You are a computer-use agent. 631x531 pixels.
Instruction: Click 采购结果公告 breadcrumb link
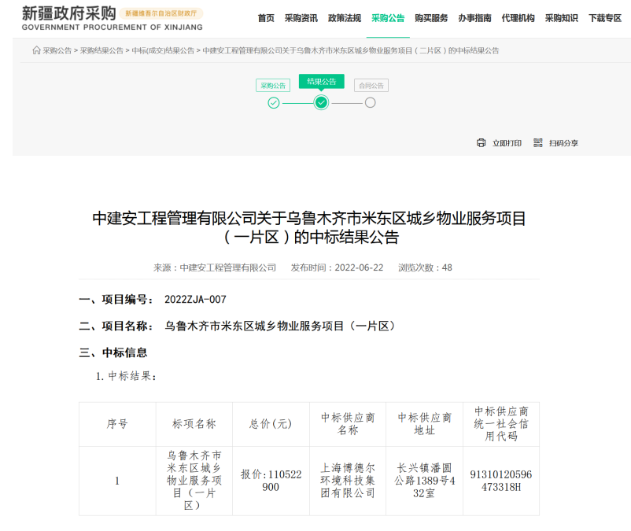tap(101, 50)
